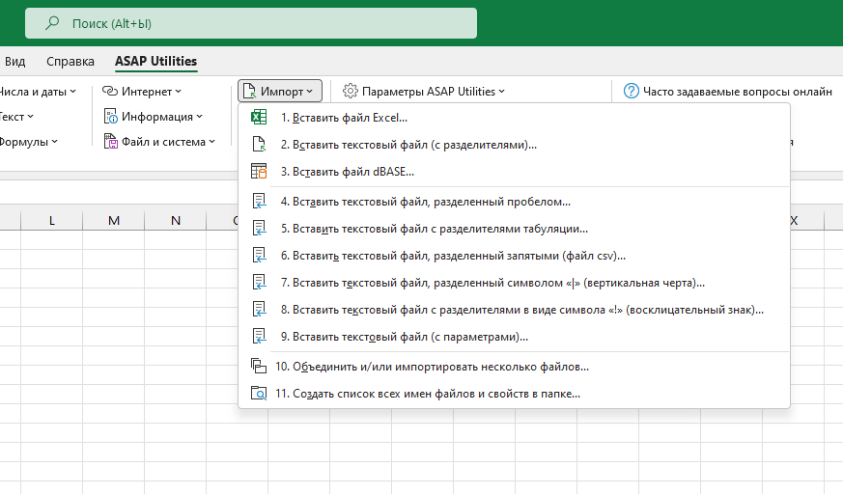
Task: Expand Параметры ASAP Utilities dropdown
Action: (x=424, y=92)
